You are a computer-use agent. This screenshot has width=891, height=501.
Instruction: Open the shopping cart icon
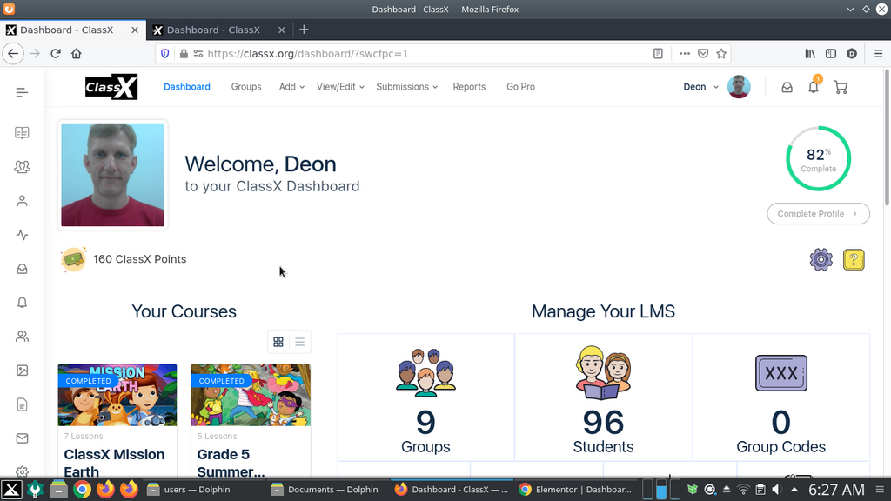pos(841,87)
